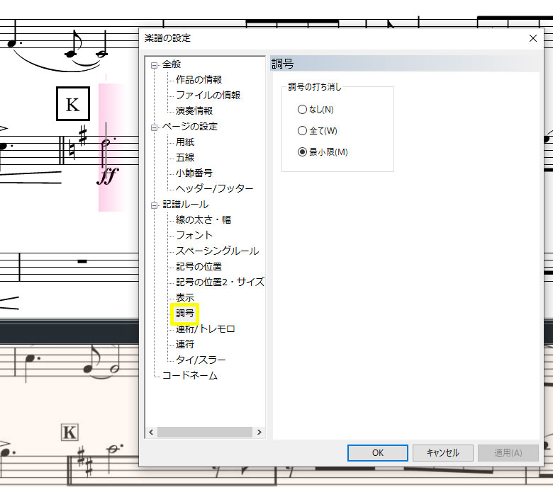Select コードネーム in the tree
The height and width of the screenshot is (487, 553).
[190, 376]
